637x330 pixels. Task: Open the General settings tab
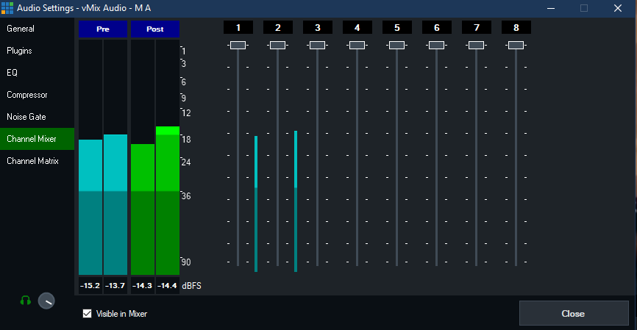(x=21, y=29)
